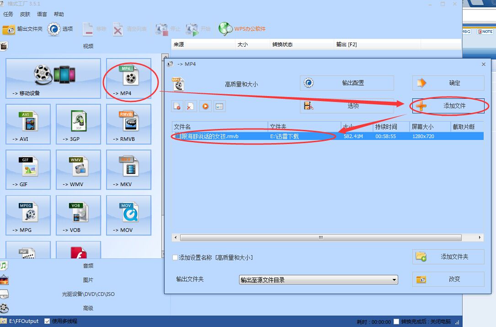Open the 皮肤 menu
The width and height of the screenshot is (496, 327).
pos(25,14)
